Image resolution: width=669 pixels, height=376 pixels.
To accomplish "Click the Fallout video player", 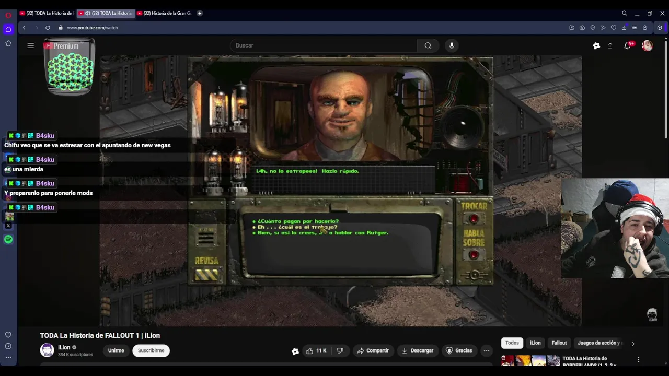I will tap(341, 191).
